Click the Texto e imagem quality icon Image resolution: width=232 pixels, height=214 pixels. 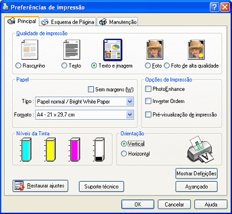click(x=113, y=50)
